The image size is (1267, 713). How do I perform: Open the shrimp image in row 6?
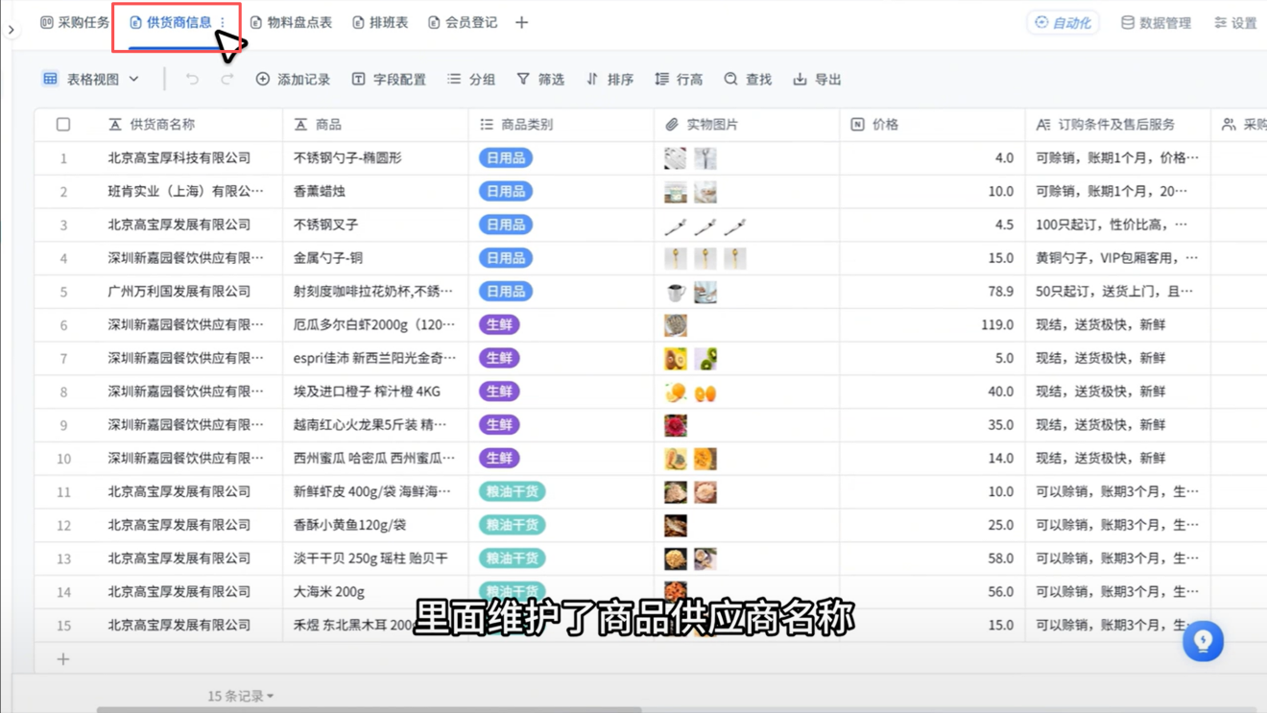[676, 324]
